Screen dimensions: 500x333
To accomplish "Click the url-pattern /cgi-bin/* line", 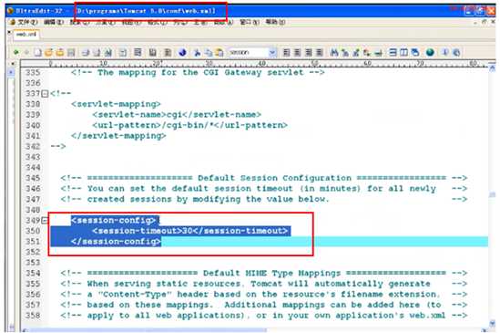I will (190, 125).
